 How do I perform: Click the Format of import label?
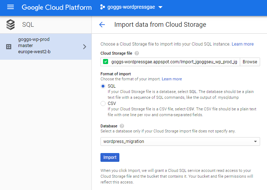pos(116,74)
